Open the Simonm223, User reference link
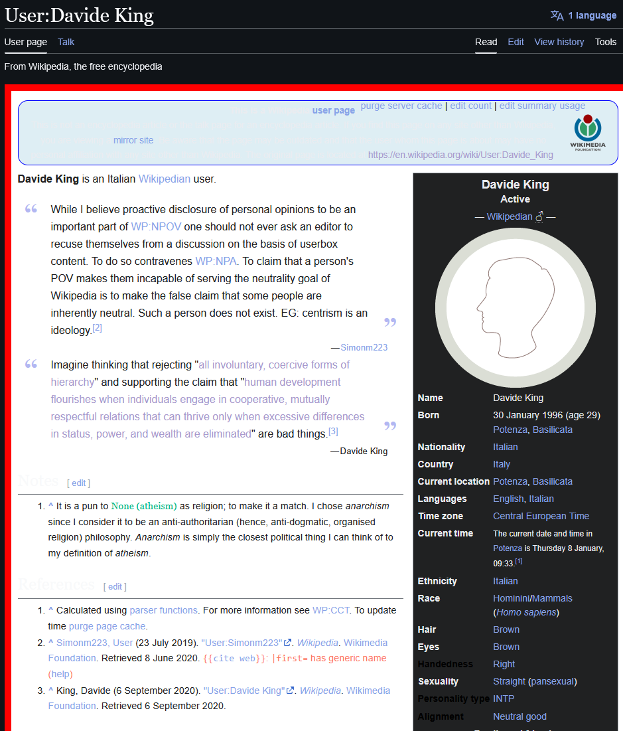 pyautogui.click(x=95, y=643)
